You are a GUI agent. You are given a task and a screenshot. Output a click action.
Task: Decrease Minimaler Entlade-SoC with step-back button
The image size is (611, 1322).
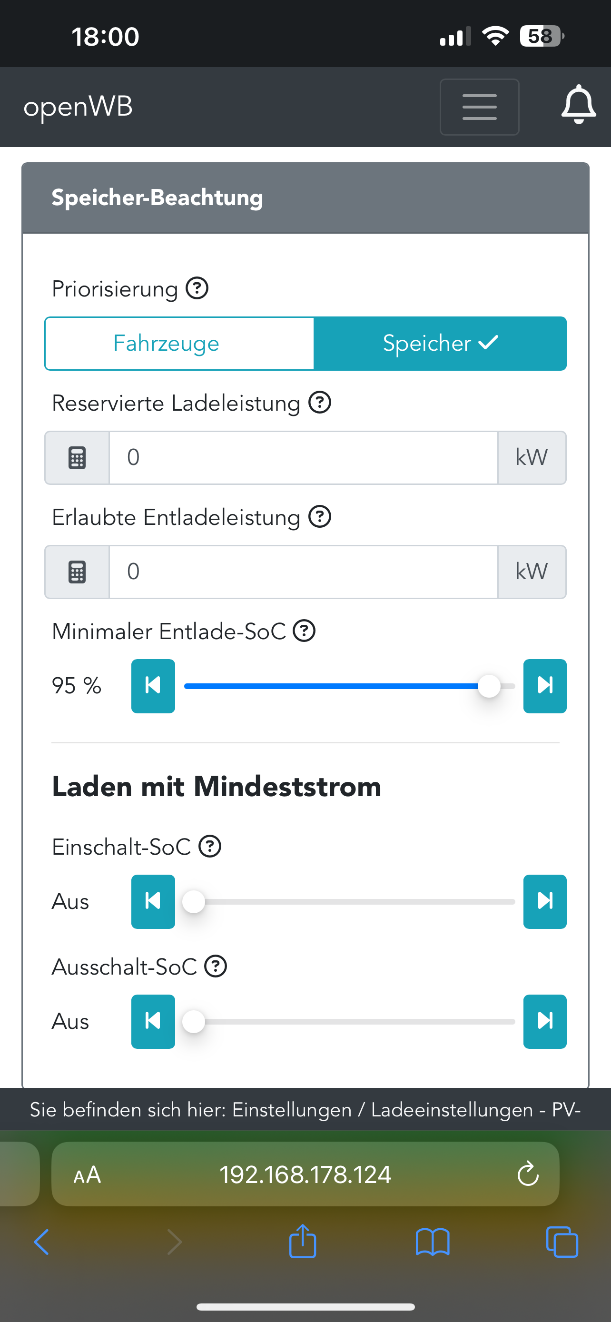(153, 686)
